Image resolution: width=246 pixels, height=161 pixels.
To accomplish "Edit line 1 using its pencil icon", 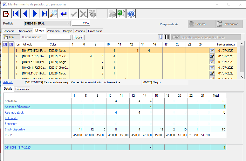I will click(x=212, y=50).
